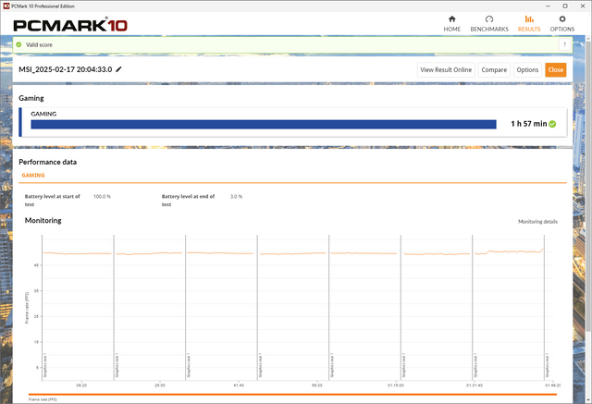Image resolution: width=592 pixels, height=404 pixels.
Task: Click the 08:20 time axis label
Action: (x=81, y=386)
